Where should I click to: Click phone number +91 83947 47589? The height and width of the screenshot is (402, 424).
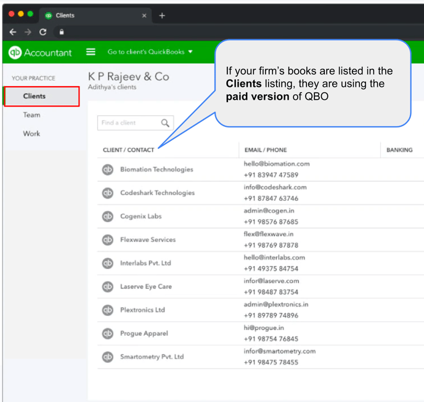pyautogui.click(x=271, y=175)
